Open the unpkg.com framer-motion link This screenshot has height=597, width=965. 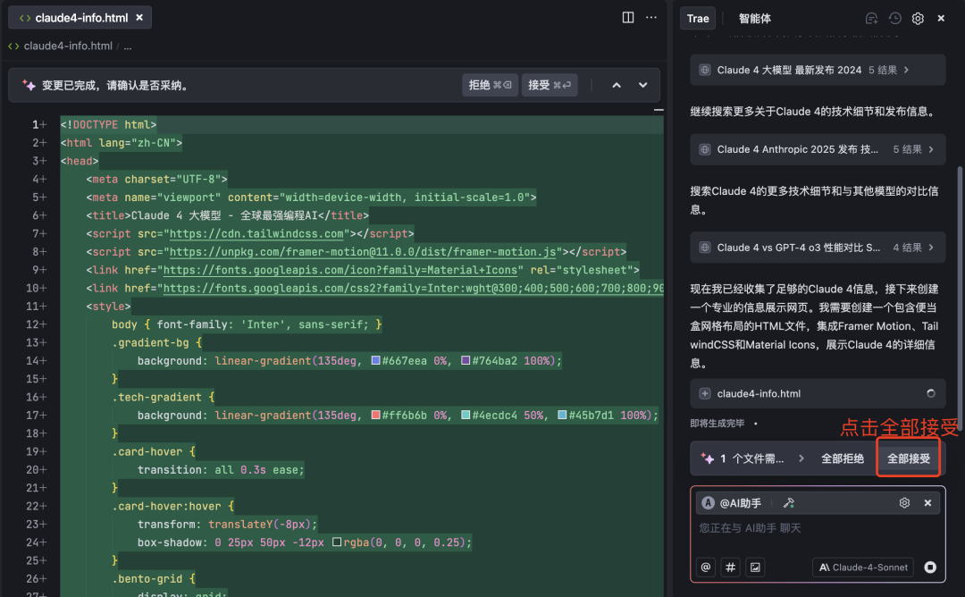[363, 252]
